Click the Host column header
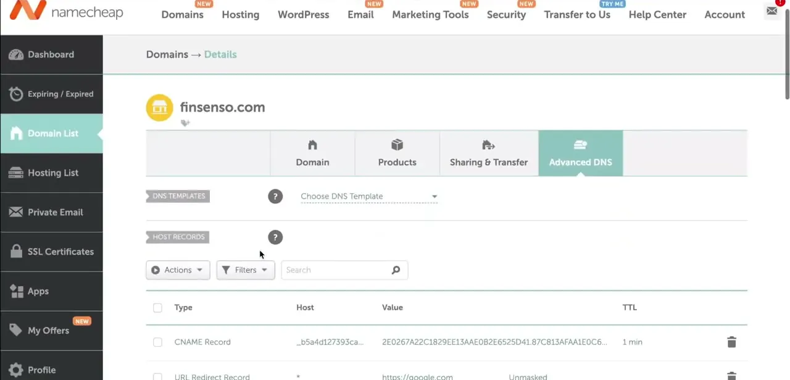The height and width of the screenshot is (380, 790). 305,307
